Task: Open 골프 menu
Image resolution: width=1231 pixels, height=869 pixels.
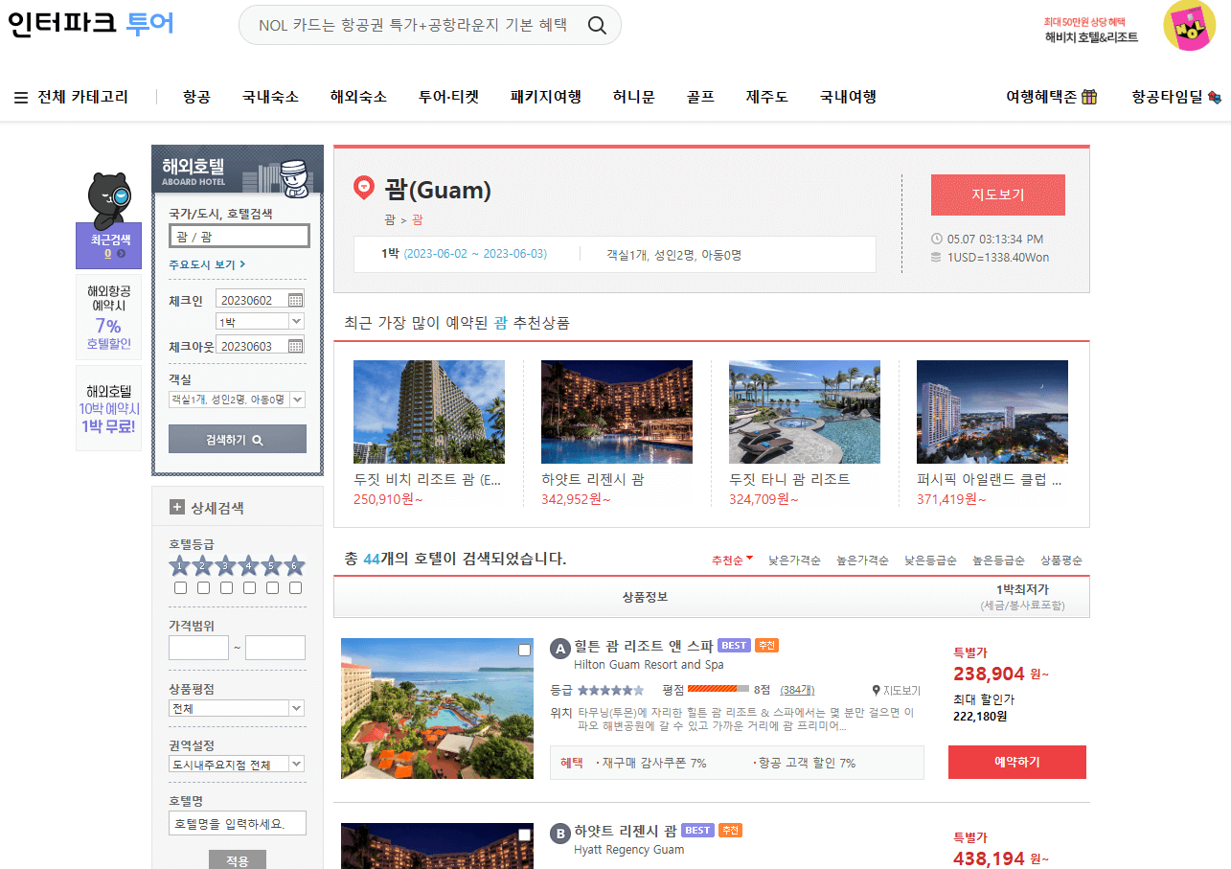Action: tap(700, 97)
